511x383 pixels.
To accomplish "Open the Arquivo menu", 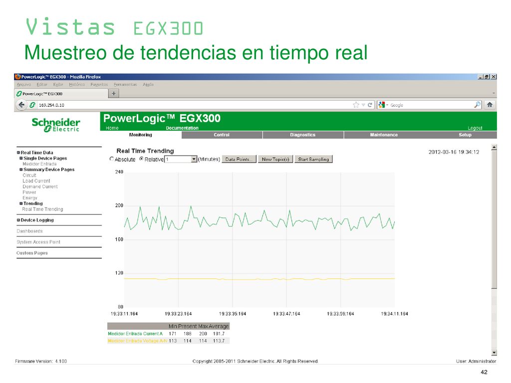I will [24, 84].
